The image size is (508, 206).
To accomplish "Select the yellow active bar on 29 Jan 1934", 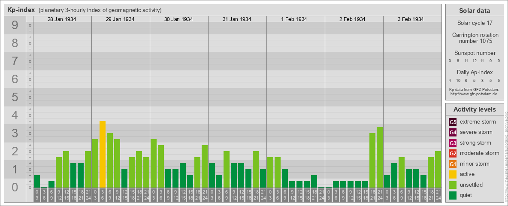I will tap(103, 154).
